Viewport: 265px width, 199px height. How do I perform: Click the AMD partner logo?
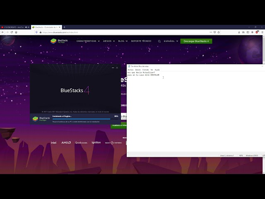point(66,143)
